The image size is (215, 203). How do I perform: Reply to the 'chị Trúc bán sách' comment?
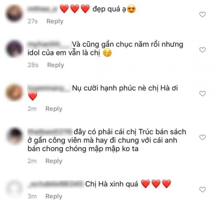(54, 161)
